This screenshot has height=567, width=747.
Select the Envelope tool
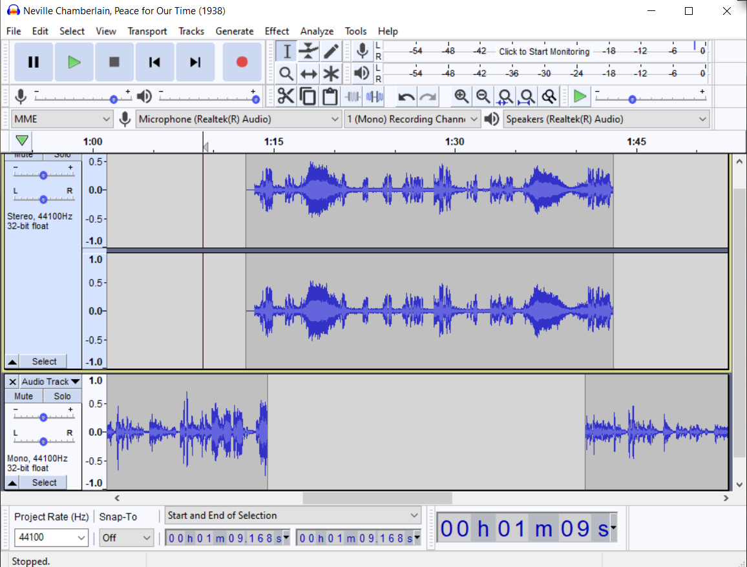coord(309,51)
